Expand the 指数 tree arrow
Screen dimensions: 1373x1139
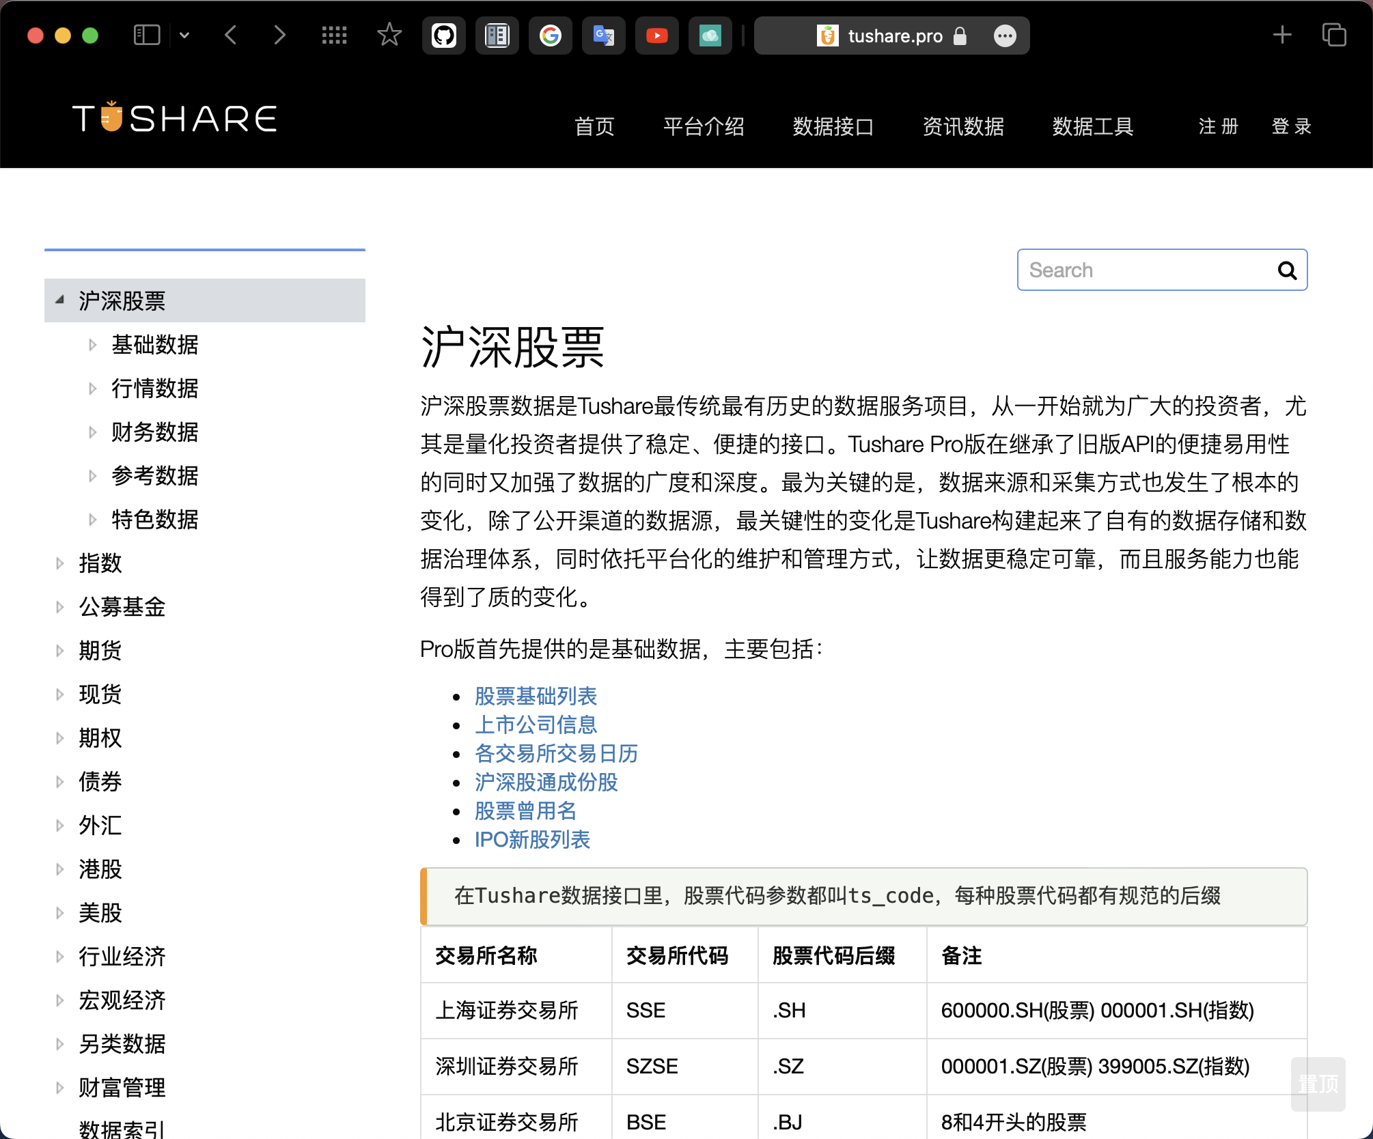pos(60,563)
